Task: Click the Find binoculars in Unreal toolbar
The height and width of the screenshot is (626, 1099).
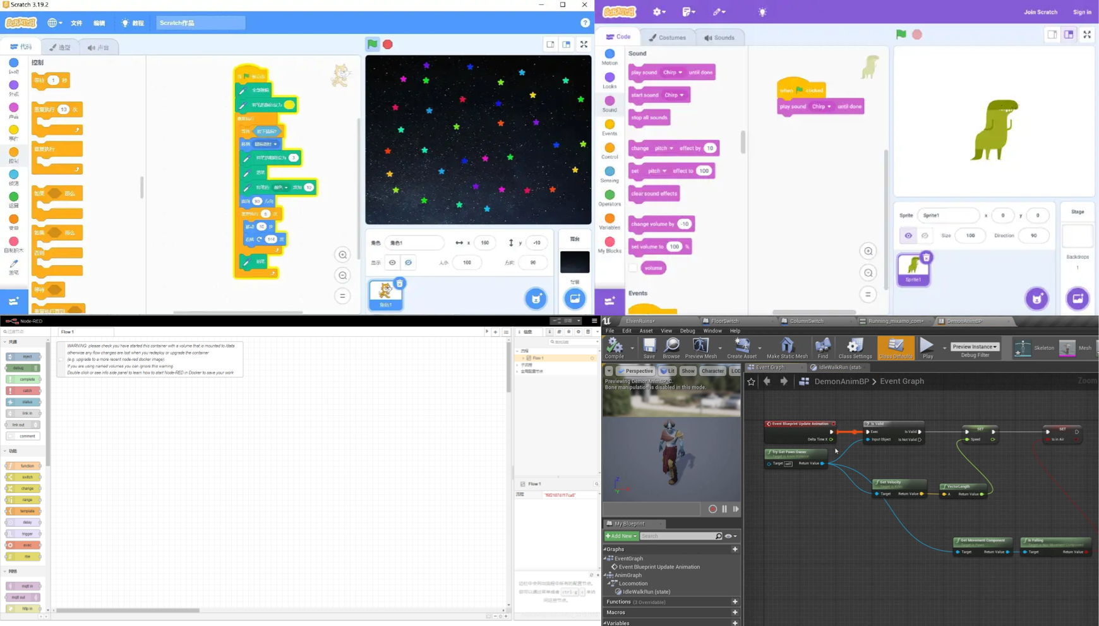Action: click(x=823, y=348)
